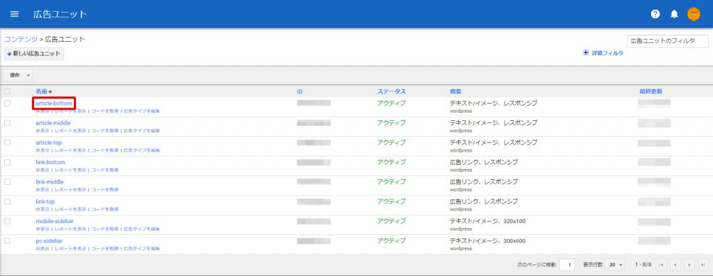Go to the previous results page
This screenshot has width=713, height=276.
tap(675, 264)
